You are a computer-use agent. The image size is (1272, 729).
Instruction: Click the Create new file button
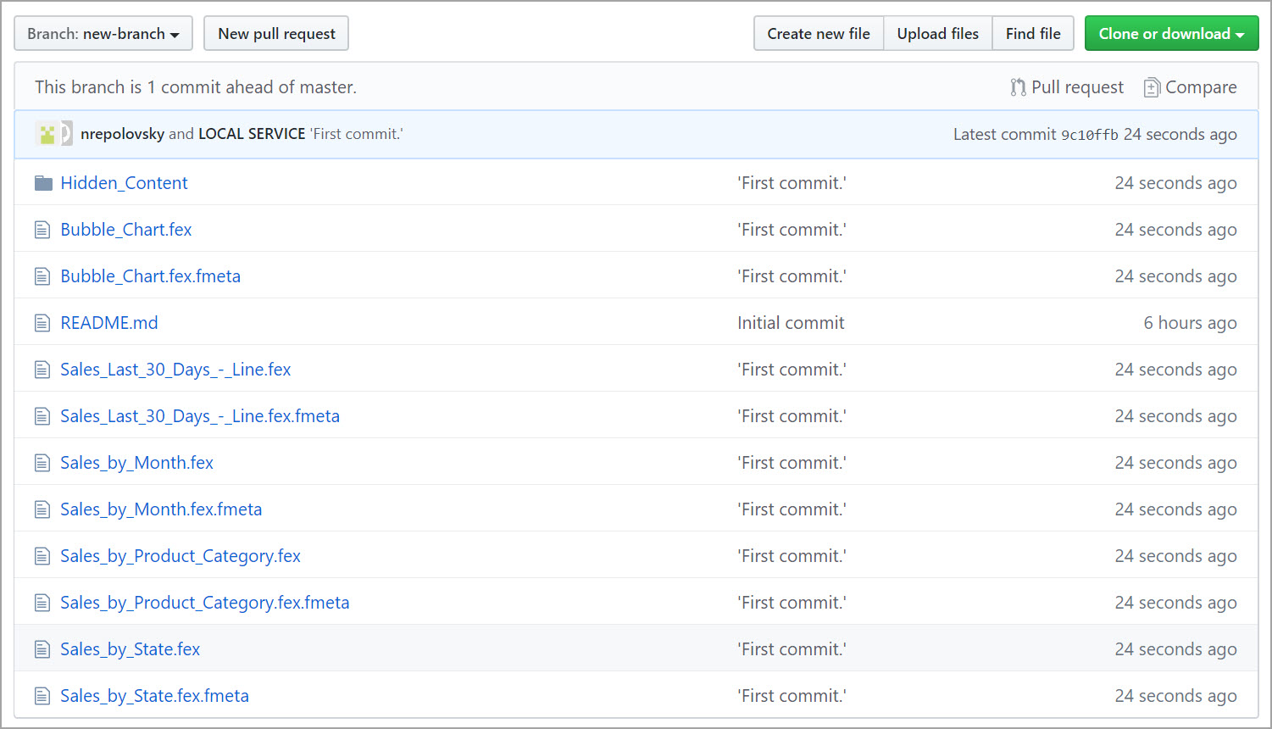[x=818, y=34]
